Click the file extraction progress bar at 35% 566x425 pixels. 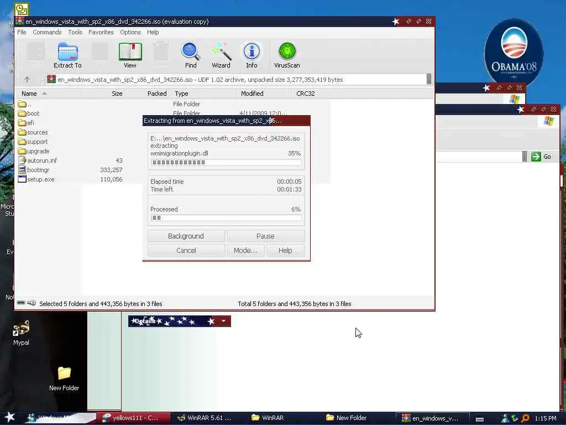point(226,163)
